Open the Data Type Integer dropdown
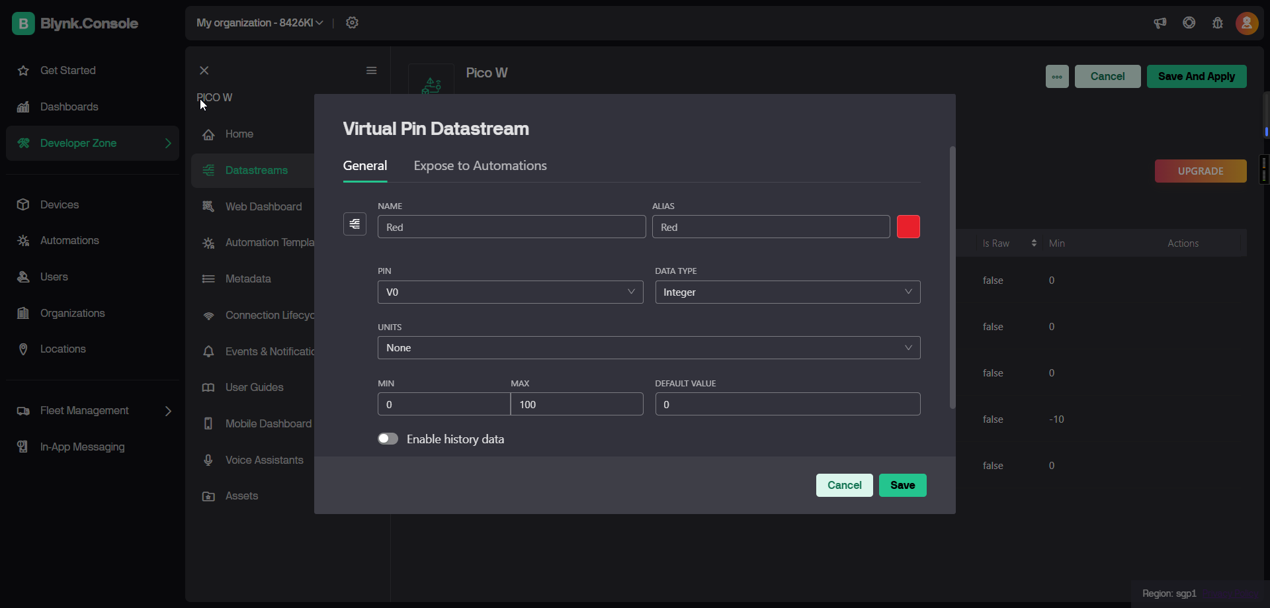This screenshot has height=608, width=1270. click(788, 292)
